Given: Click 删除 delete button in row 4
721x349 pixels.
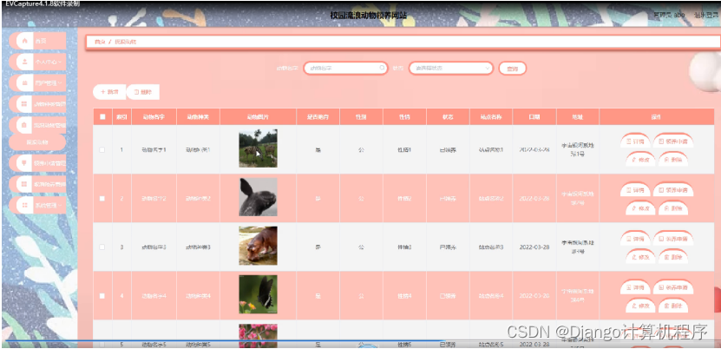Looking at the screenshot, I should point(673,305).
